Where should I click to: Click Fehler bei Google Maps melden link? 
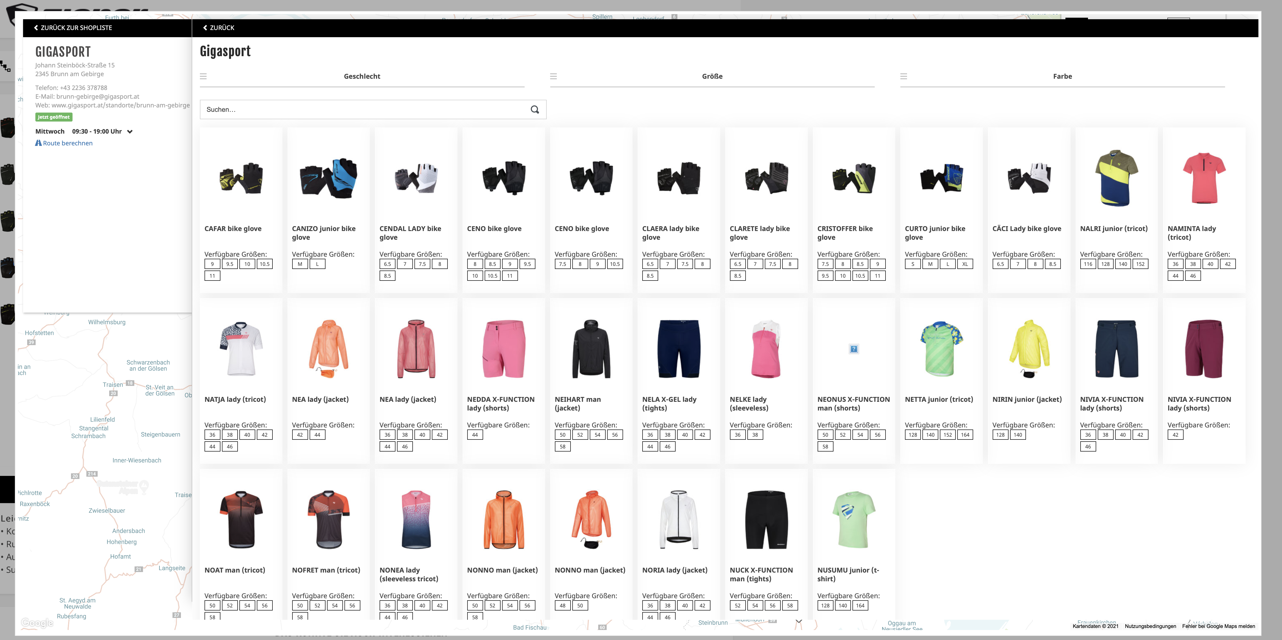pyautogui.click(x=1218, y=626)
